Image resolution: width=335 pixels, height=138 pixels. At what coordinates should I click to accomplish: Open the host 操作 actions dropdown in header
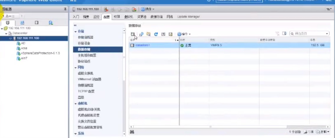point(148,9)
